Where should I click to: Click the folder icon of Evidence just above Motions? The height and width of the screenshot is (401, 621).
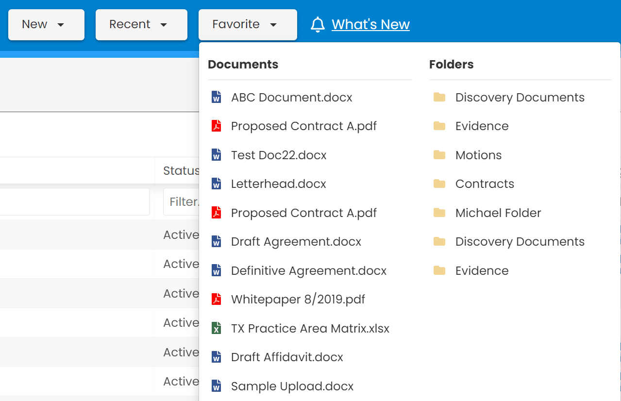coord(439,126)
